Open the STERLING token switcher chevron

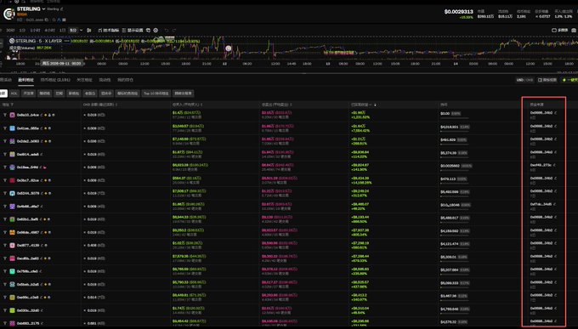pyautogui.click(x=43, y=9)
